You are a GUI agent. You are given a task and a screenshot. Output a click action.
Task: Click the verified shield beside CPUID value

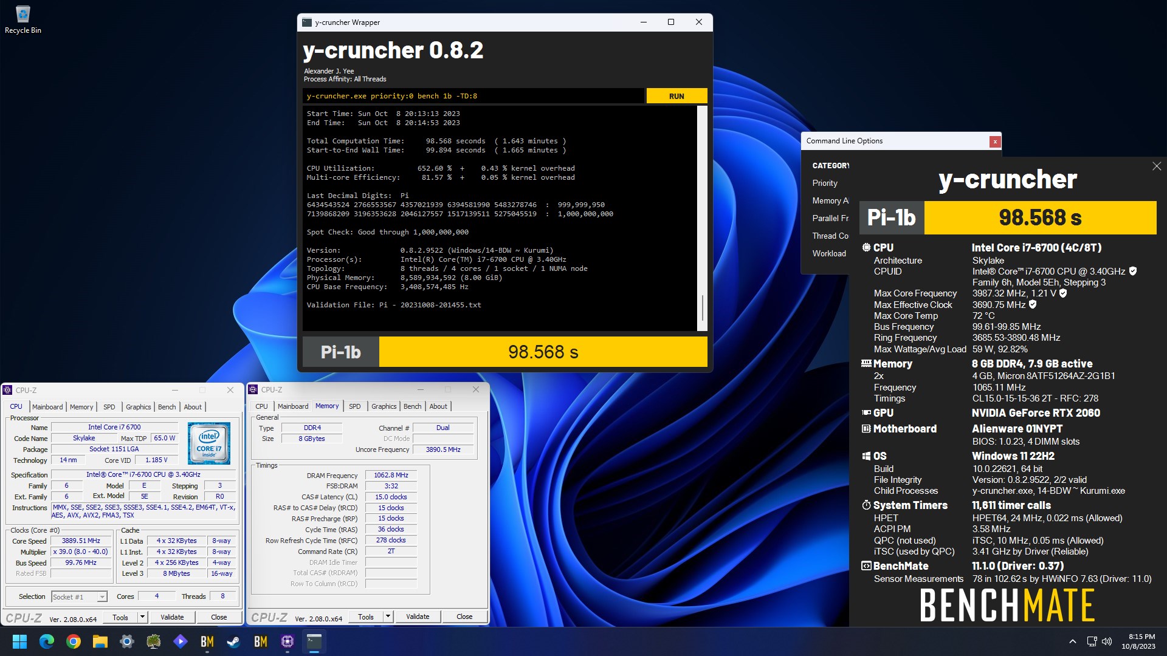pyautogui.click(x=1133, y=272)
